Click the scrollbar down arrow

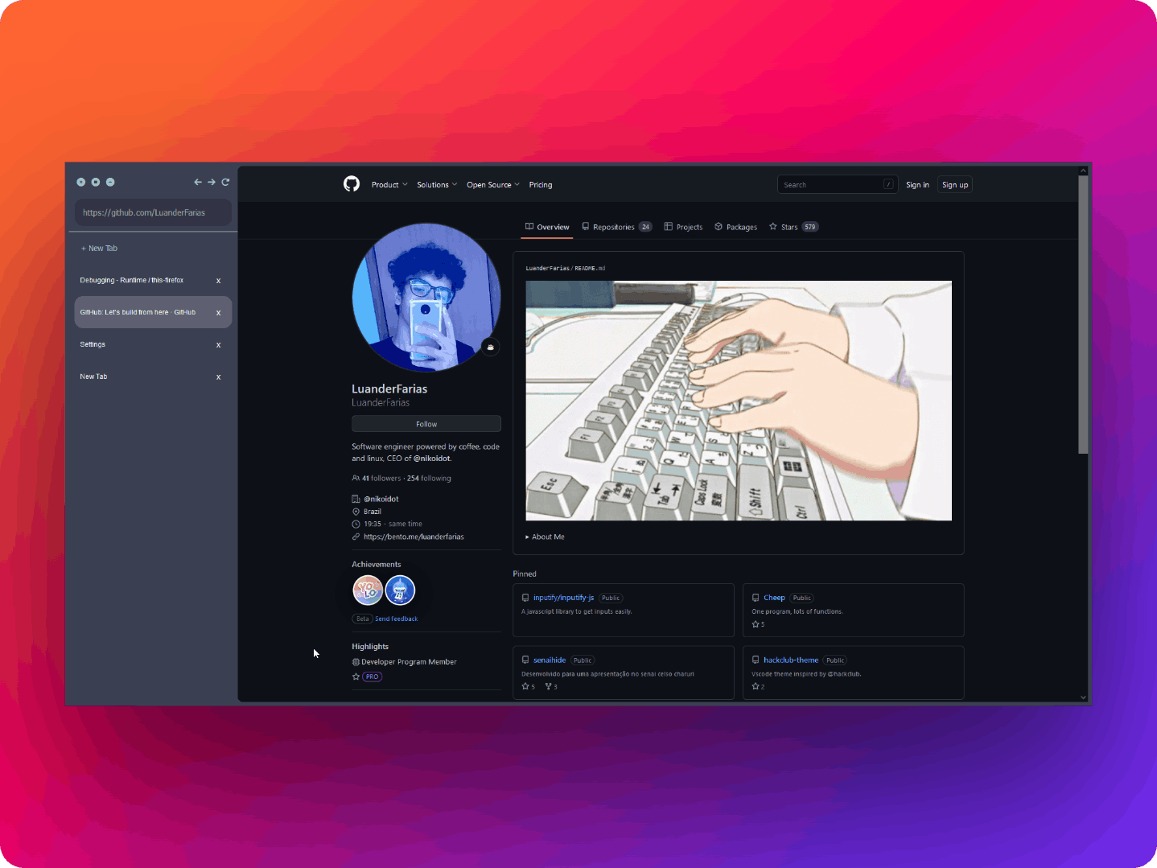tap(1083, 697)
